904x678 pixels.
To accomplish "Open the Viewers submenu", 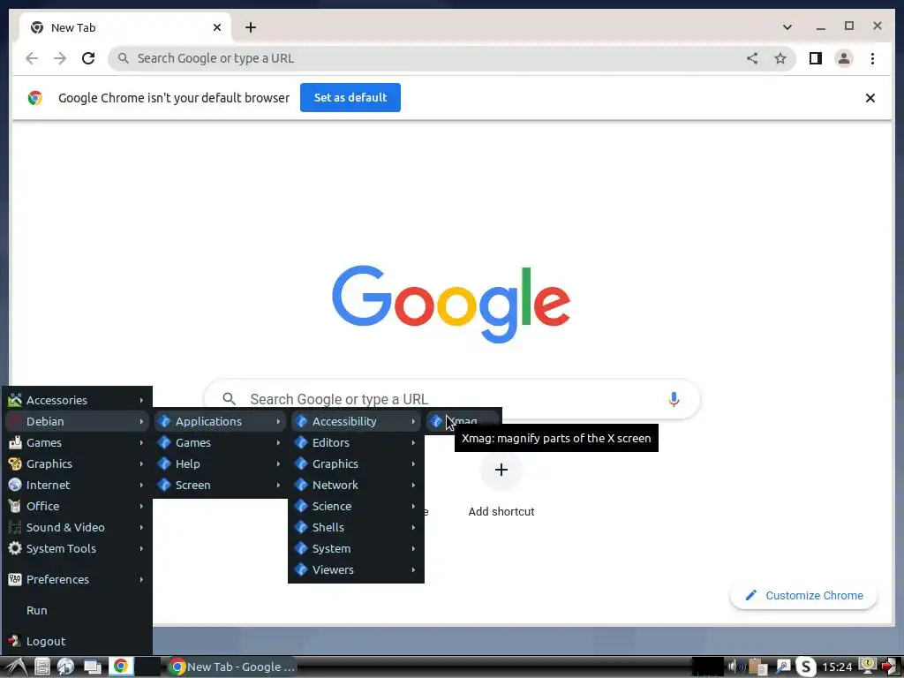I will [x=356, y=569].
